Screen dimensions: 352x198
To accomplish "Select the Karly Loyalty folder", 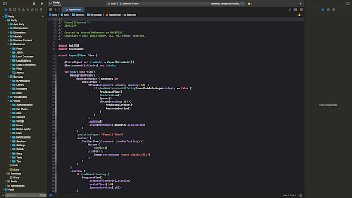I will (x=21, y=129).
